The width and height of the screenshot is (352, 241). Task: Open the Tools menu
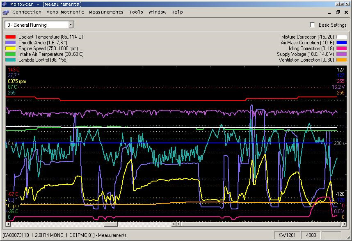click(x=136, y=12)
